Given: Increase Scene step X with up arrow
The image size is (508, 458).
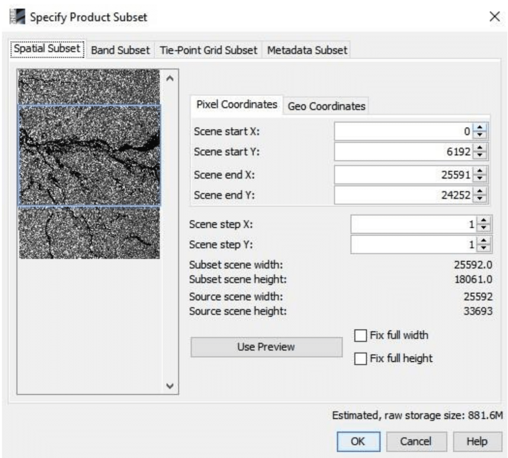Looking at the screenshot, I should tap(484, 220).
